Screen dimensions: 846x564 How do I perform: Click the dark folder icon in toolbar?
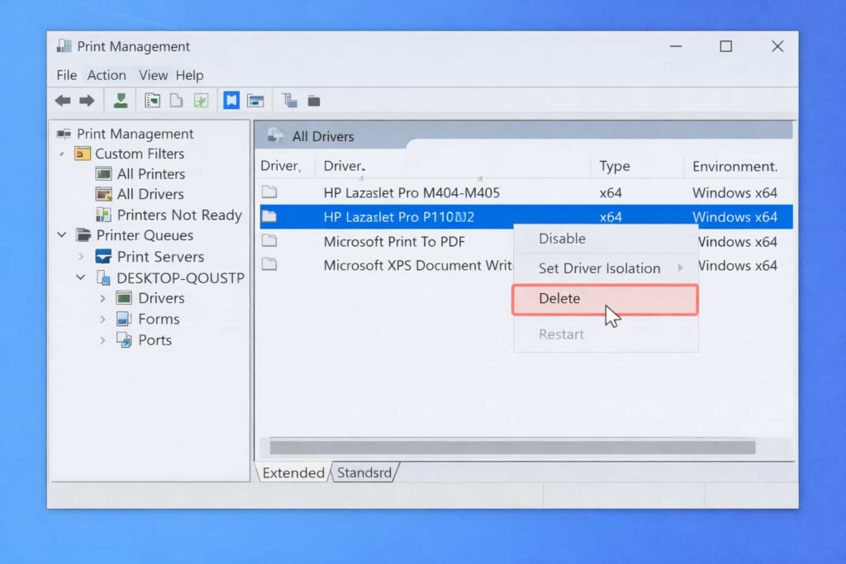314,101
